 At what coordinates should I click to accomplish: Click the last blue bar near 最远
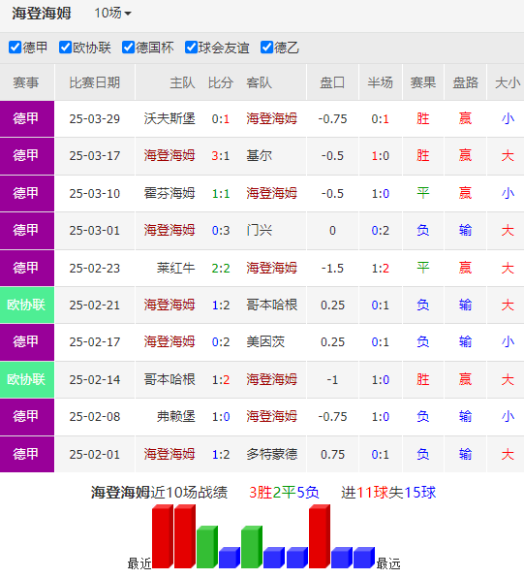click(x=363, y=558)
